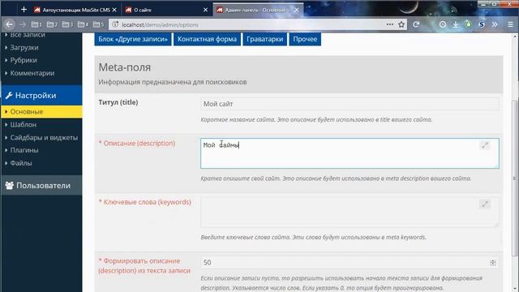This screenshot has height=292, width=519.
Task: Click 'Информация предназначена для поисковиков' text
Action: [x=173, y=82]
